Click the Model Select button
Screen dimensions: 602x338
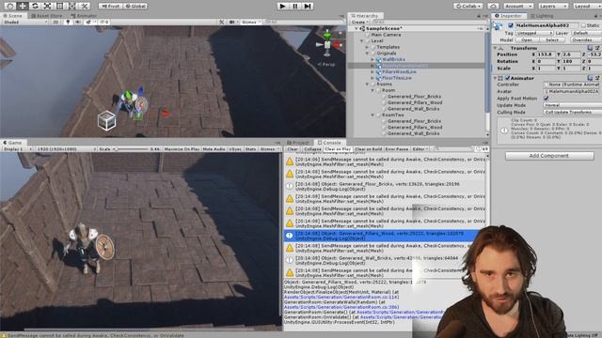pos(552,39)
